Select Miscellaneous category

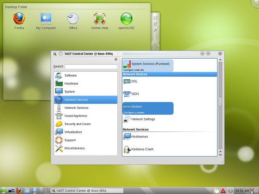click(x=86, y=148)
